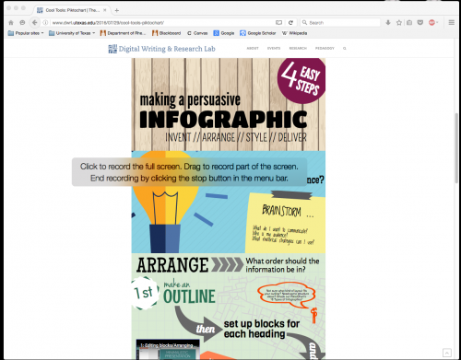The image size is (461, 360).
Task: Click the BRAINSTORM sticky note
Action: pyautogui.click(x=286, y=222)
